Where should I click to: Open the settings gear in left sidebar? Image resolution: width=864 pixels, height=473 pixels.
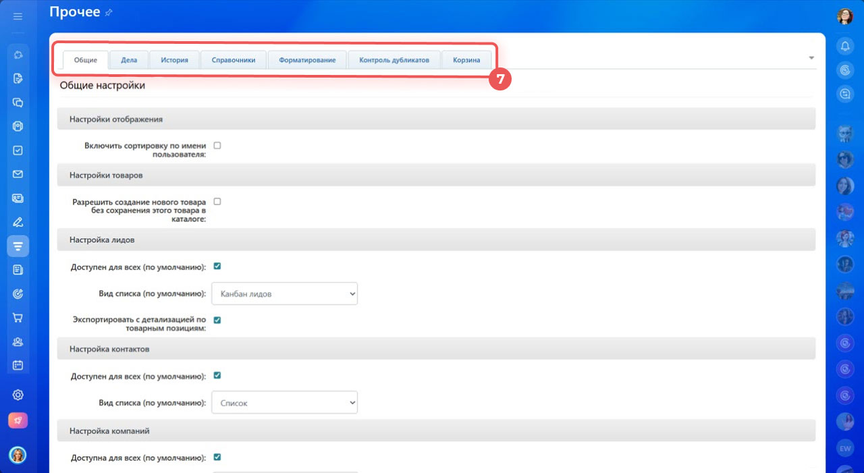point(18,395)
